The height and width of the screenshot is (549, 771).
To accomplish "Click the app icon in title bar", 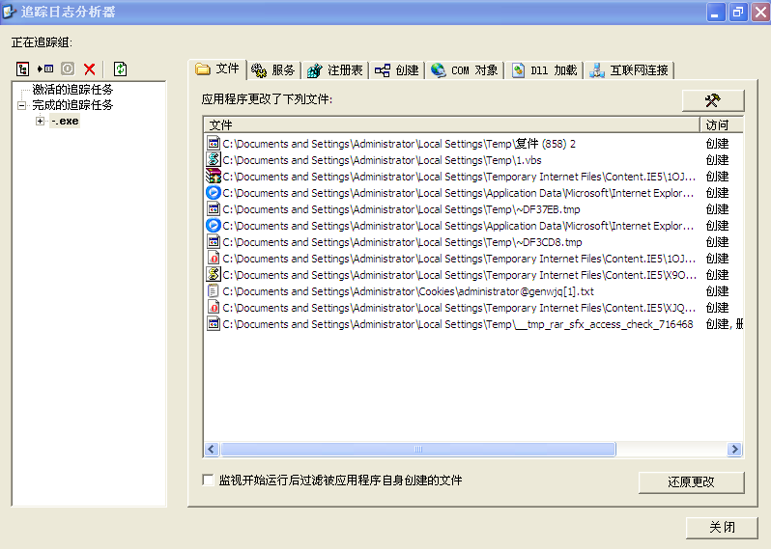I will pyautogui.click(x=10, y=12).
